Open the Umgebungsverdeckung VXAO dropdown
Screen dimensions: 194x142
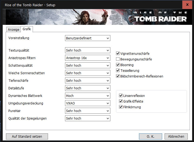(x=88, y=103)
